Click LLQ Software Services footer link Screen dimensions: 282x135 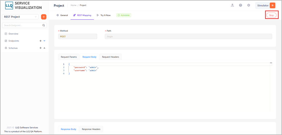tap(26, 128)
